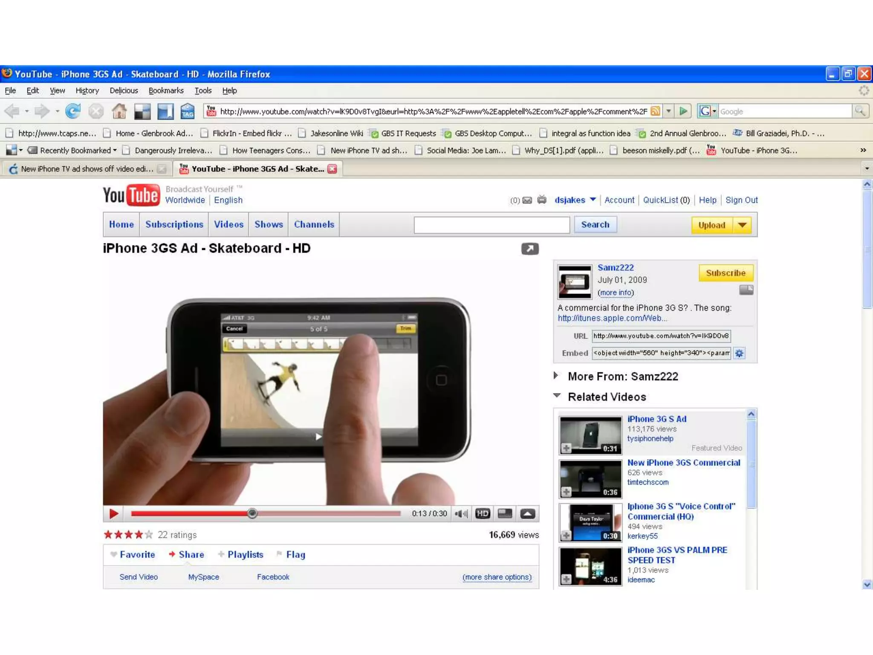Mute the video with the speaker icon
Viewport: 873px width, 655px height.
click(461, 513)
